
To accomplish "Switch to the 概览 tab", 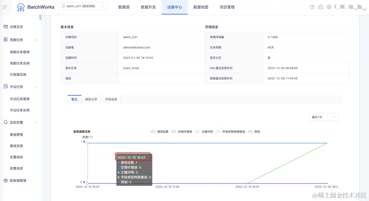I will click(74, 99).
